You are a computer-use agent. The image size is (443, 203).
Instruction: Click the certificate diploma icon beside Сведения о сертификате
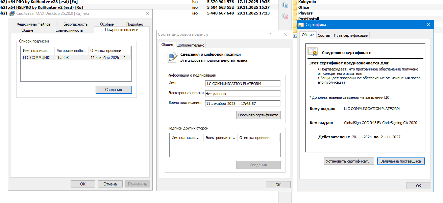(313, 52)
